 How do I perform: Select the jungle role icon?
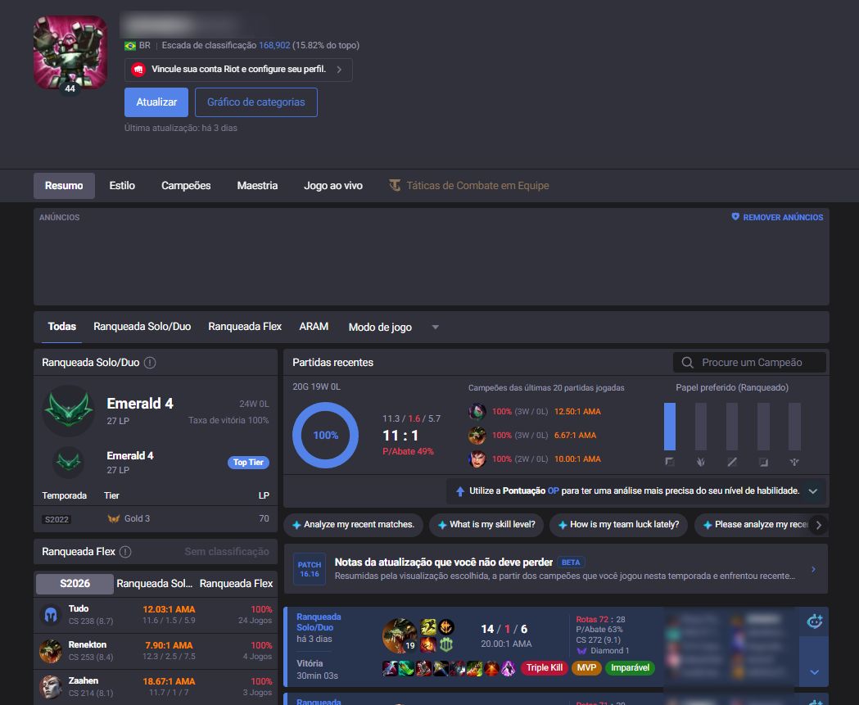(x=701, y=462)
